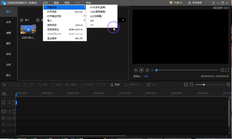The image size is (232, 139).
Task: Expand the 打开最近项目 submenu
Action: click(x=65, y=16)
